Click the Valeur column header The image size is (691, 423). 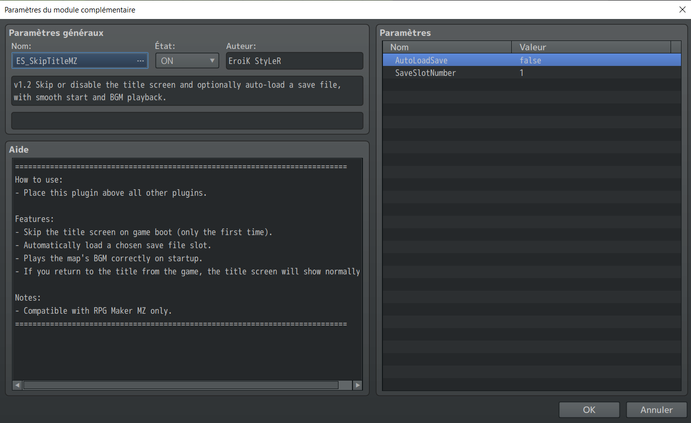pos(591,47)
